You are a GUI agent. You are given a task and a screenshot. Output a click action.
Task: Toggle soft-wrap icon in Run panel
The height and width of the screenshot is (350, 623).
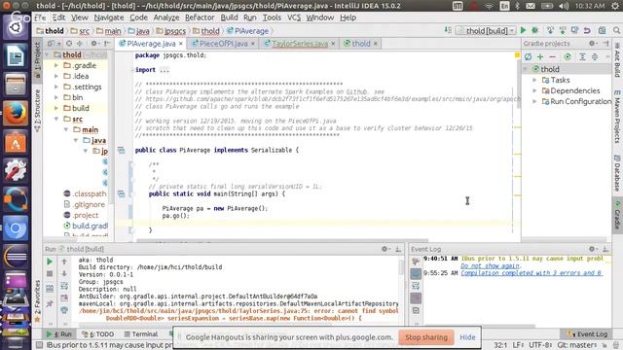[x=64, y=286]
